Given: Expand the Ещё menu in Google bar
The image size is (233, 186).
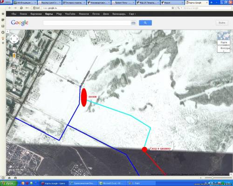Looking at the screenshot, I should click(x=132, y=14).
